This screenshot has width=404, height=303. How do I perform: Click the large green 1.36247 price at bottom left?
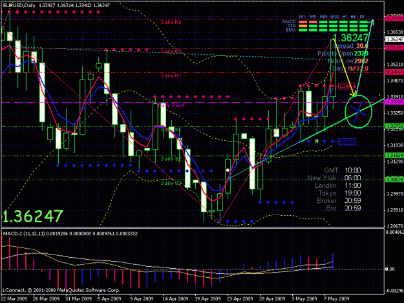33,216
